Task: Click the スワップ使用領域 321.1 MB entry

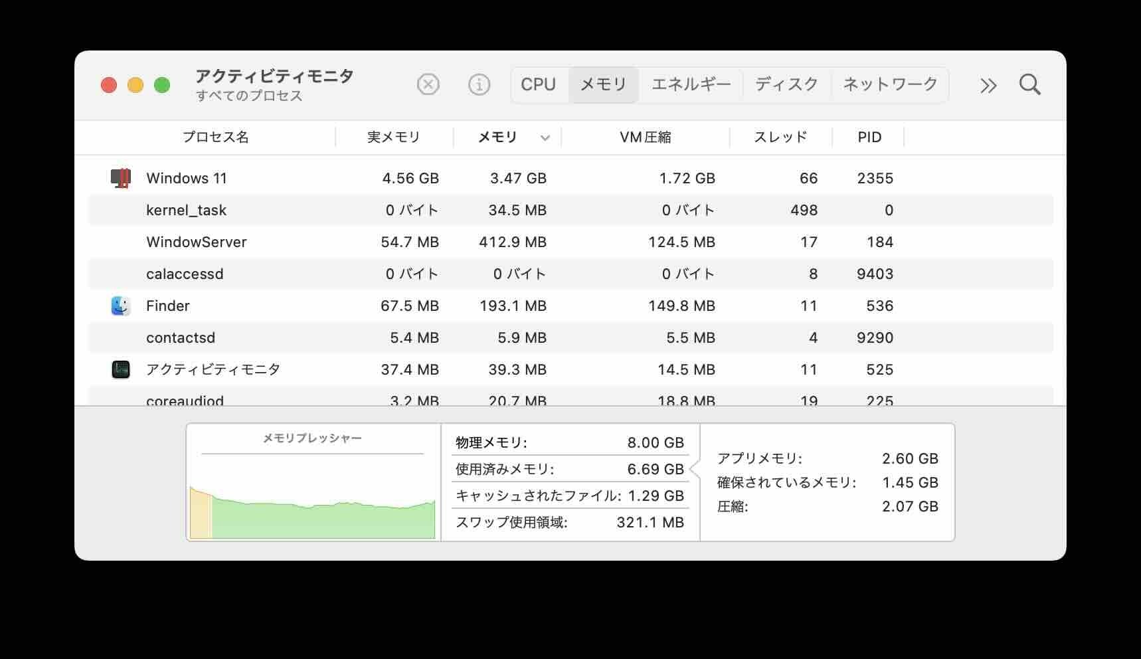Action: click(x=570, y=522)
